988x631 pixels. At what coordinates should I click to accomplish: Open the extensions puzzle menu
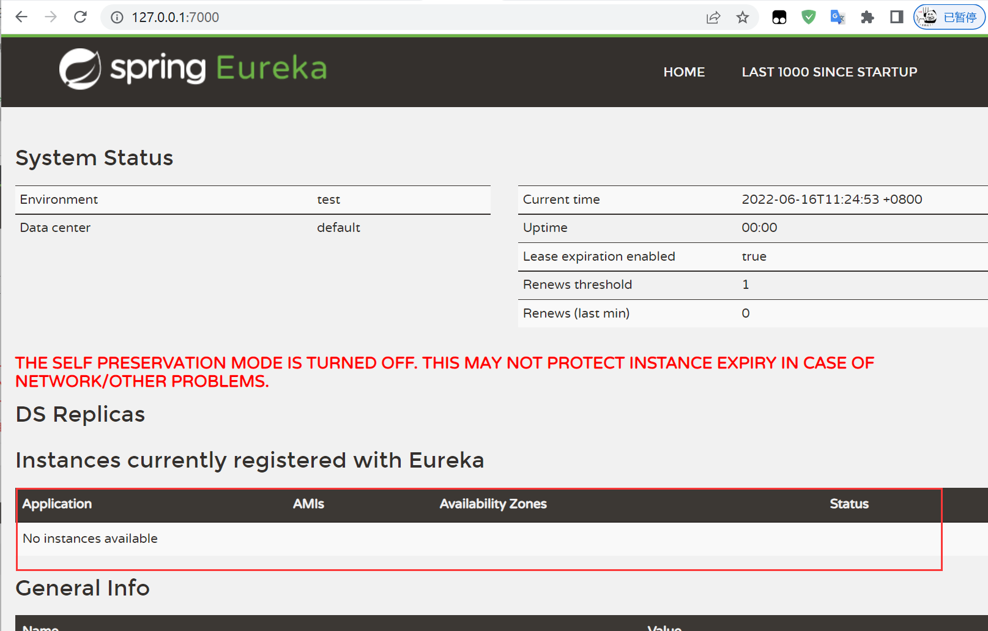tap(867, 17)
